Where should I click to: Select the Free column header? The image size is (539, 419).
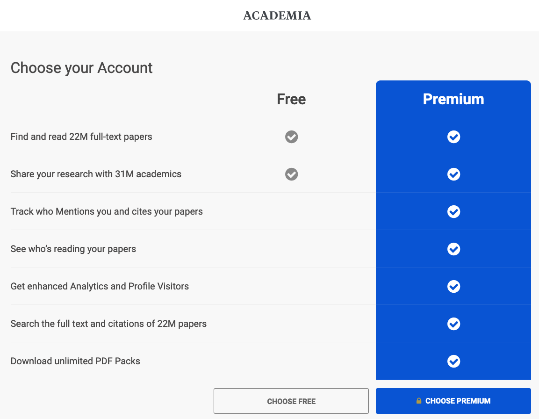[x=291, y=99]
